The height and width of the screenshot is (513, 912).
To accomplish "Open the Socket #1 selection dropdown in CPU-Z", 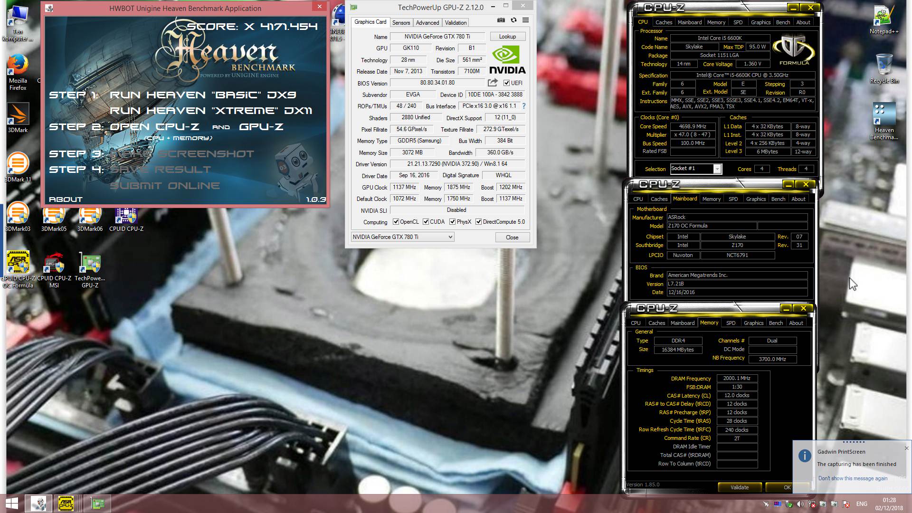I will pyautogui.click(x=696, y=169).
